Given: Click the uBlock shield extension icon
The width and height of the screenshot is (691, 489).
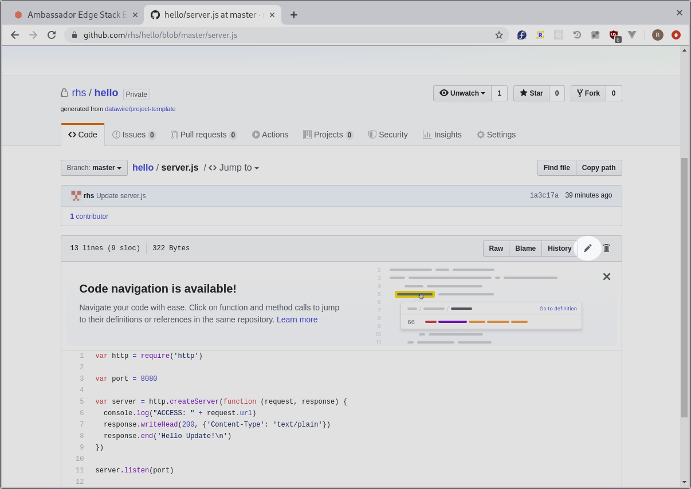Looking at the screenshot, I should click(x=614, y=36).
